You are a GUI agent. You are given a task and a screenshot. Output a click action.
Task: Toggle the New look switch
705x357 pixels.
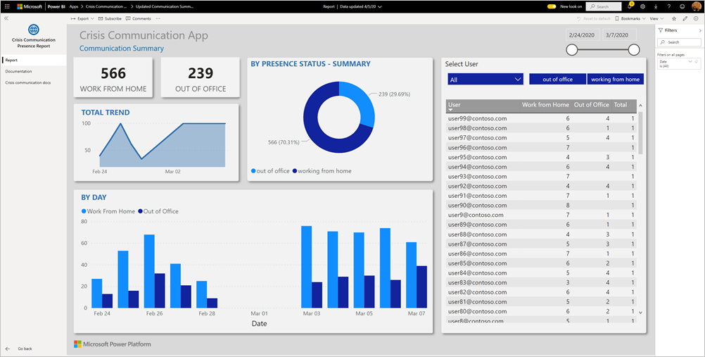552,7
